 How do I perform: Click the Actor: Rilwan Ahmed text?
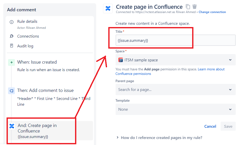click(31, 28)
